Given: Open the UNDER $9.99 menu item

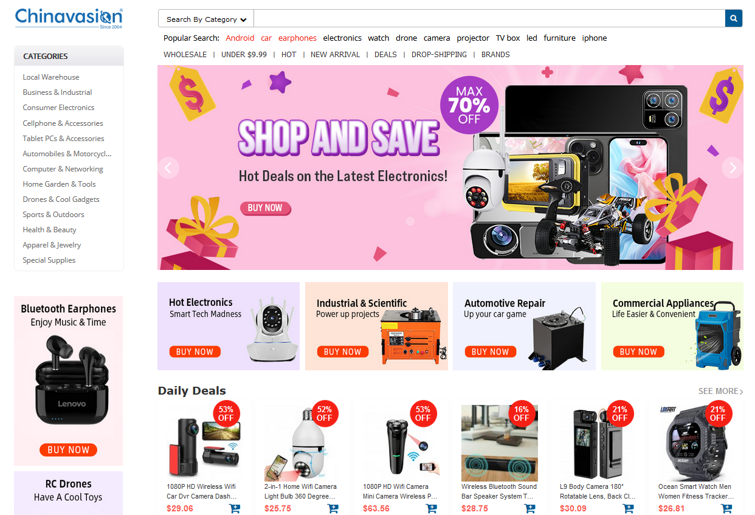Looking at the screenshot, I should [x=244, y=54].
